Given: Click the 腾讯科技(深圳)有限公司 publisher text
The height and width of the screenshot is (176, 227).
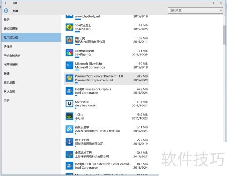Looking at the screenshot, I should click(90, 42).
